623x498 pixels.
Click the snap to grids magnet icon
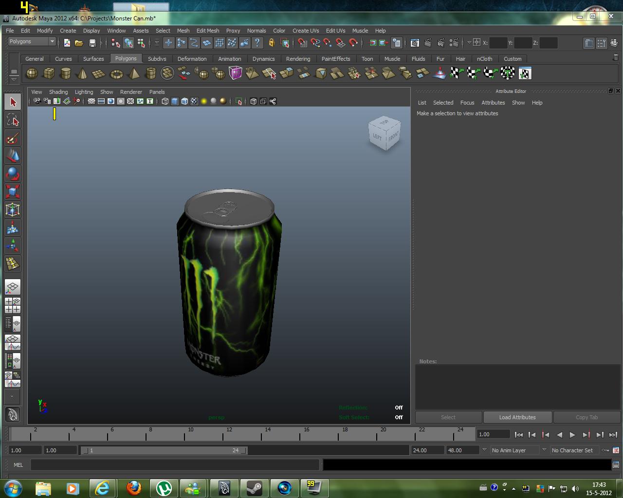click(x=302, y=43)
